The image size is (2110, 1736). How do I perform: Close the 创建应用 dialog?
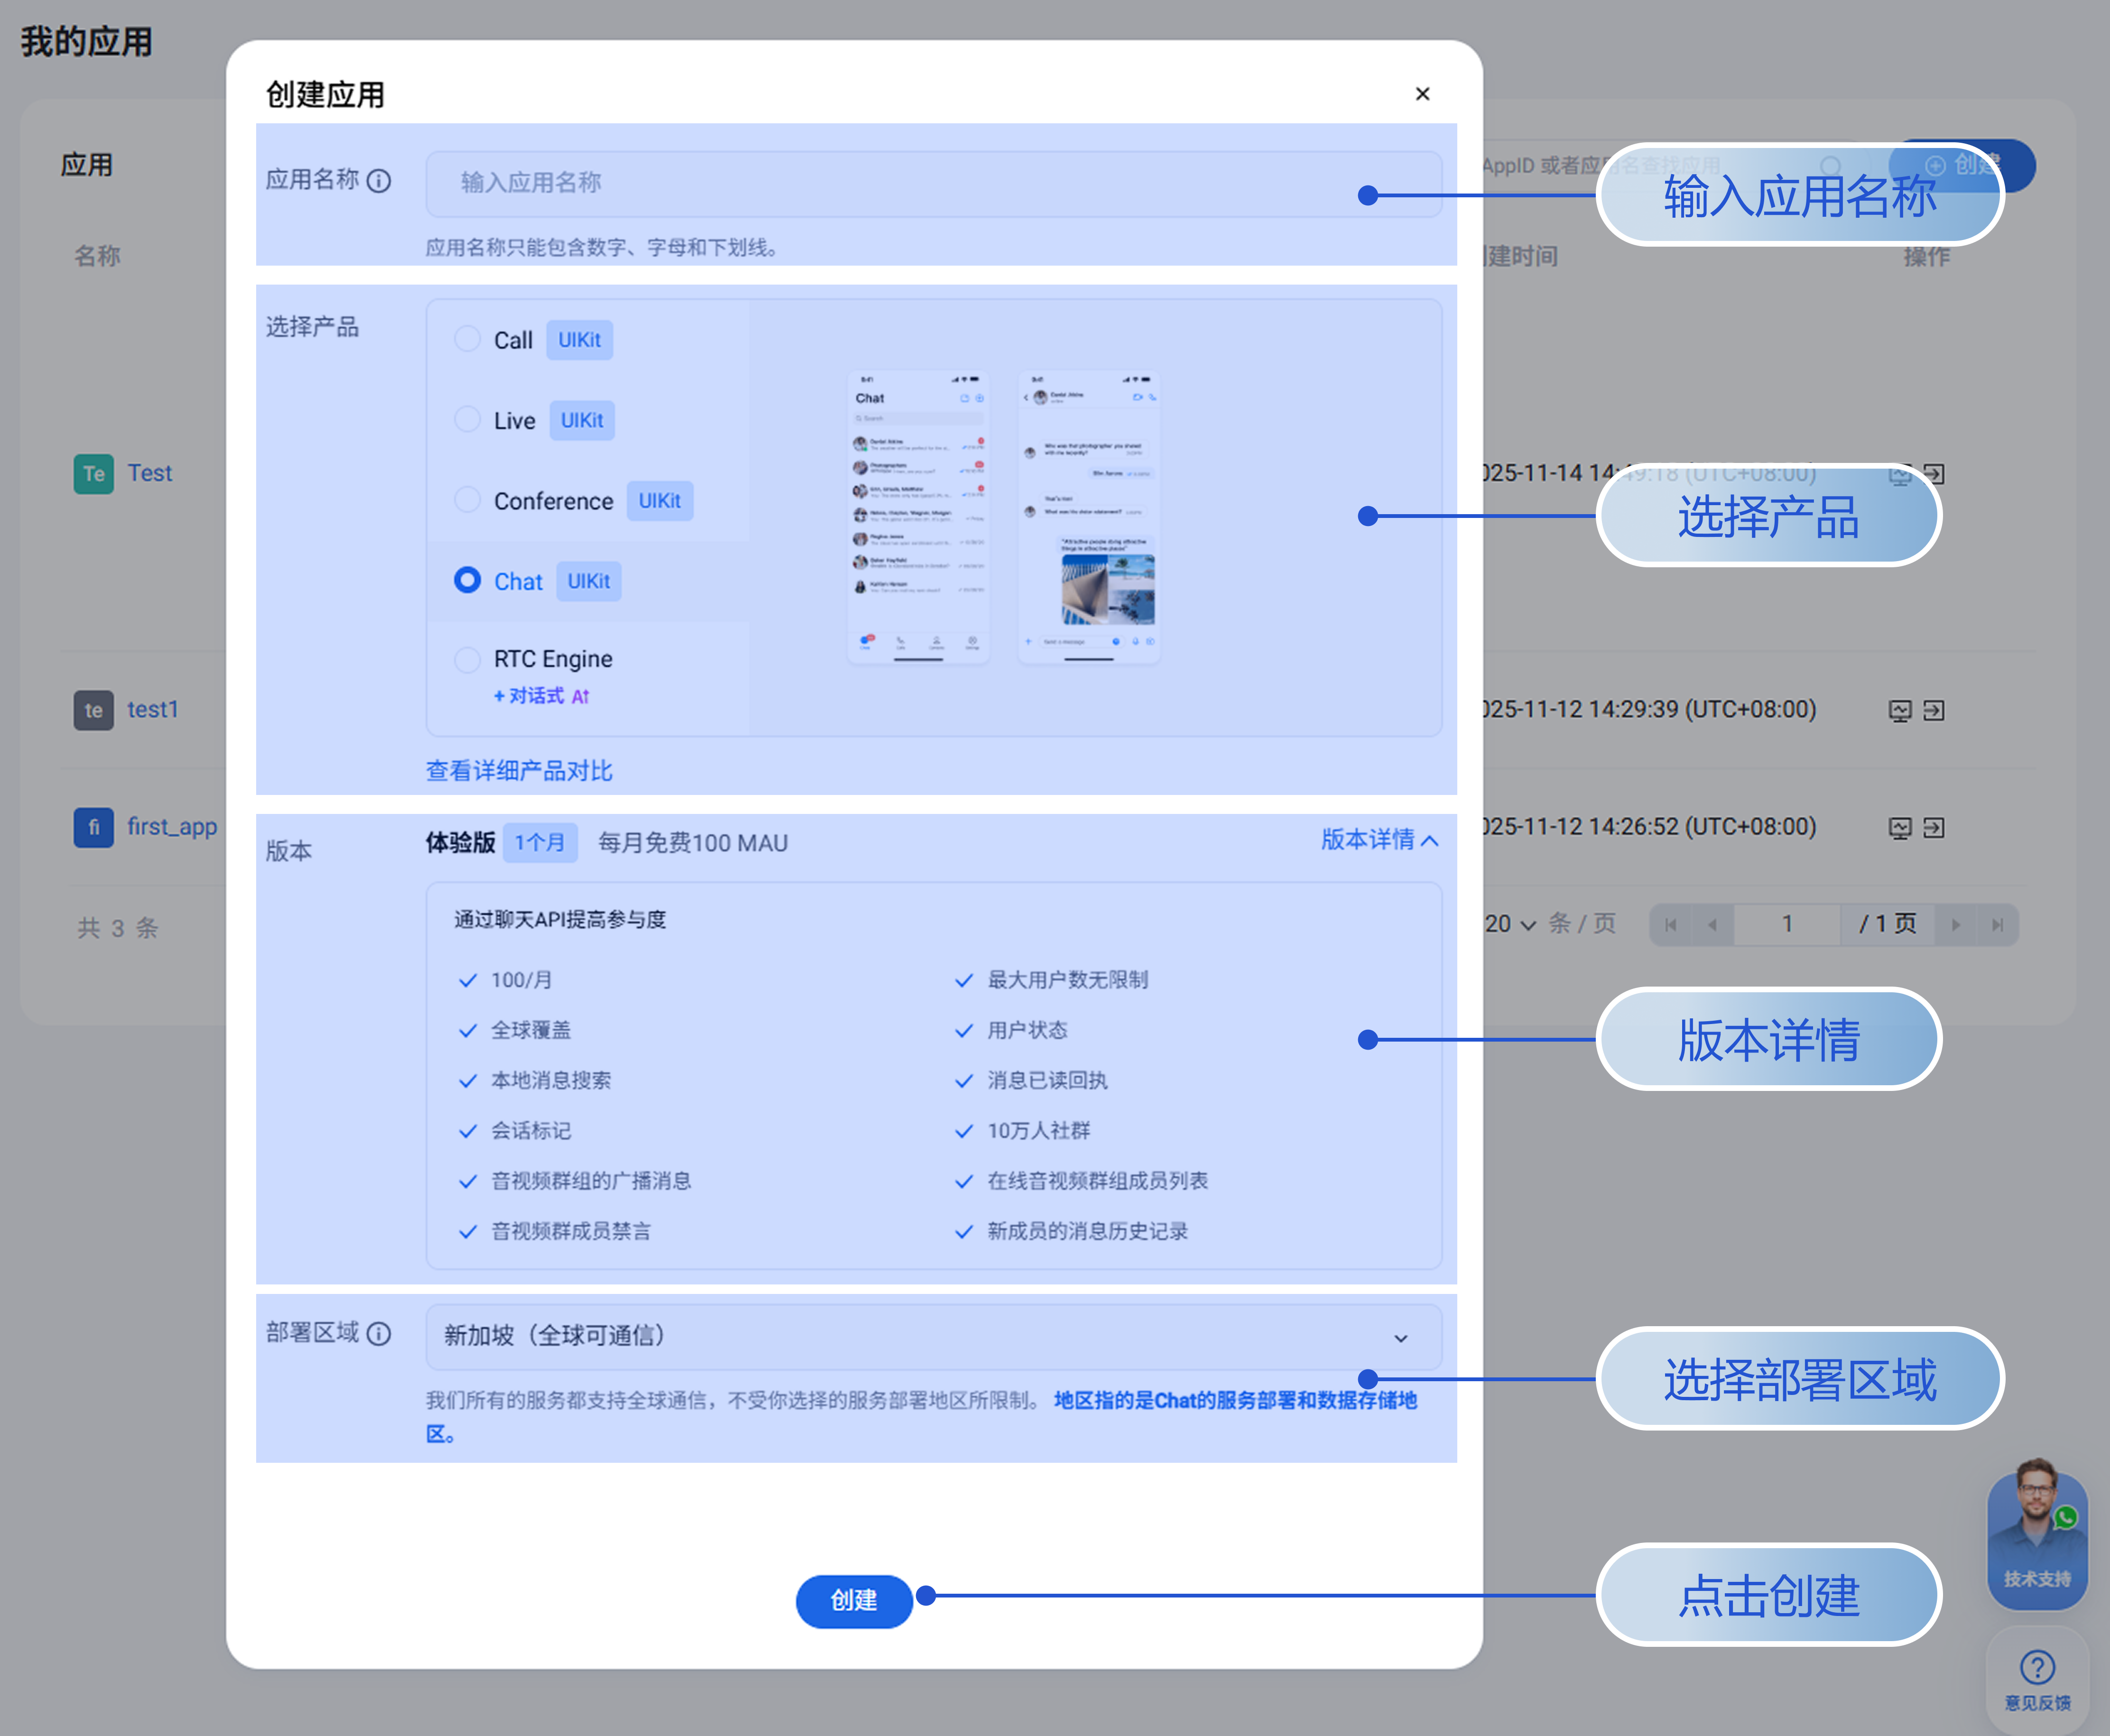(x=1422, y=94)
